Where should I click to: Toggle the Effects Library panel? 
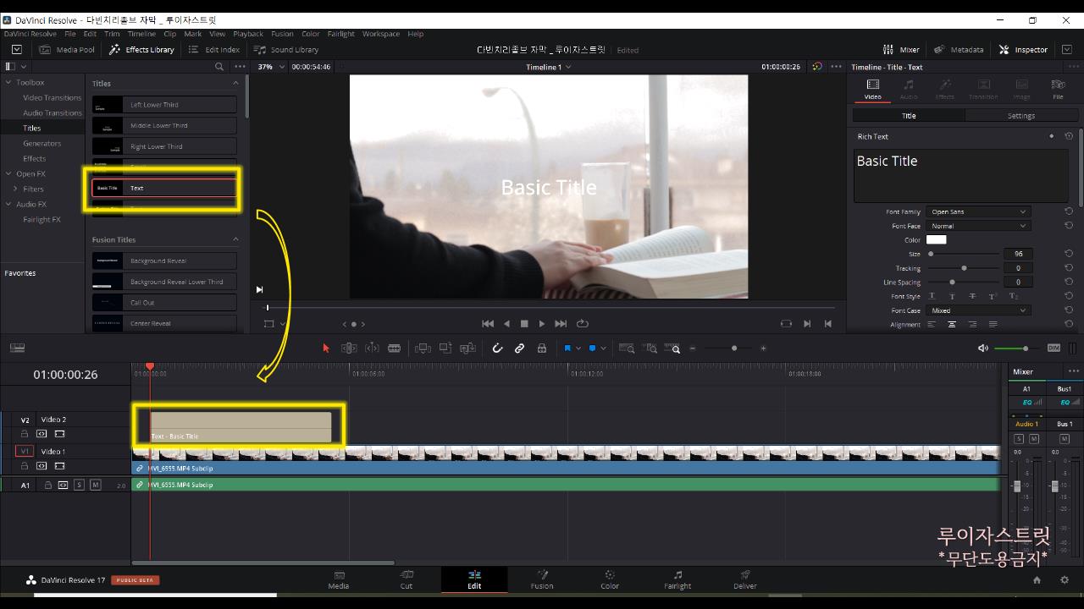pyautogui.click(x=141, y=49)
